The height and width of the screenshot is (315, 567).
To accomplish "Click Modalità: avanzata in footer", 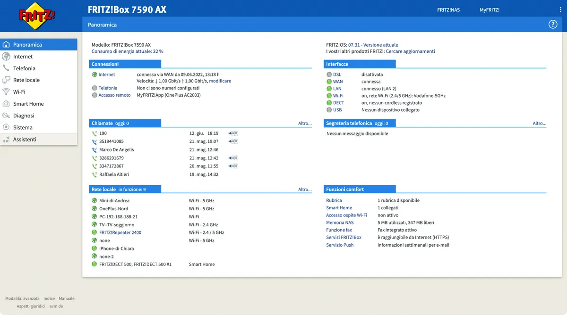I will [x=22, y=298].
